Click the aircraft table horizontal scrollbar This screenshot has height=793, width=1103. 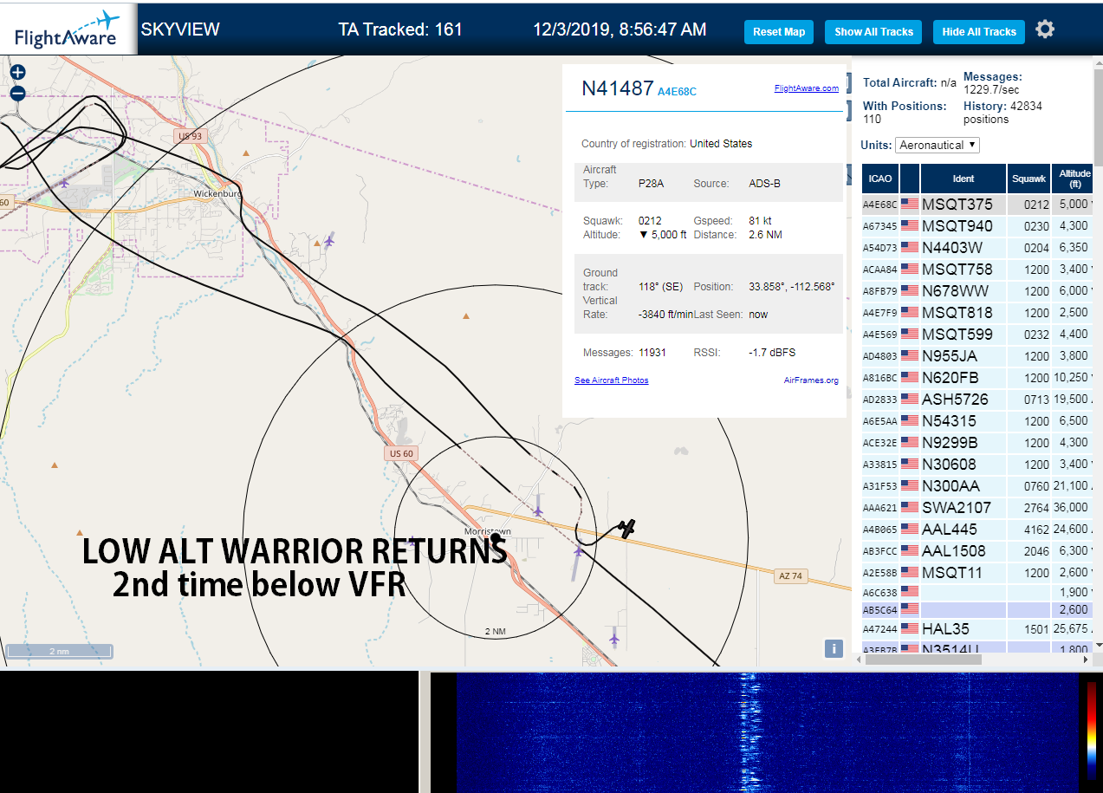(923, 660)
